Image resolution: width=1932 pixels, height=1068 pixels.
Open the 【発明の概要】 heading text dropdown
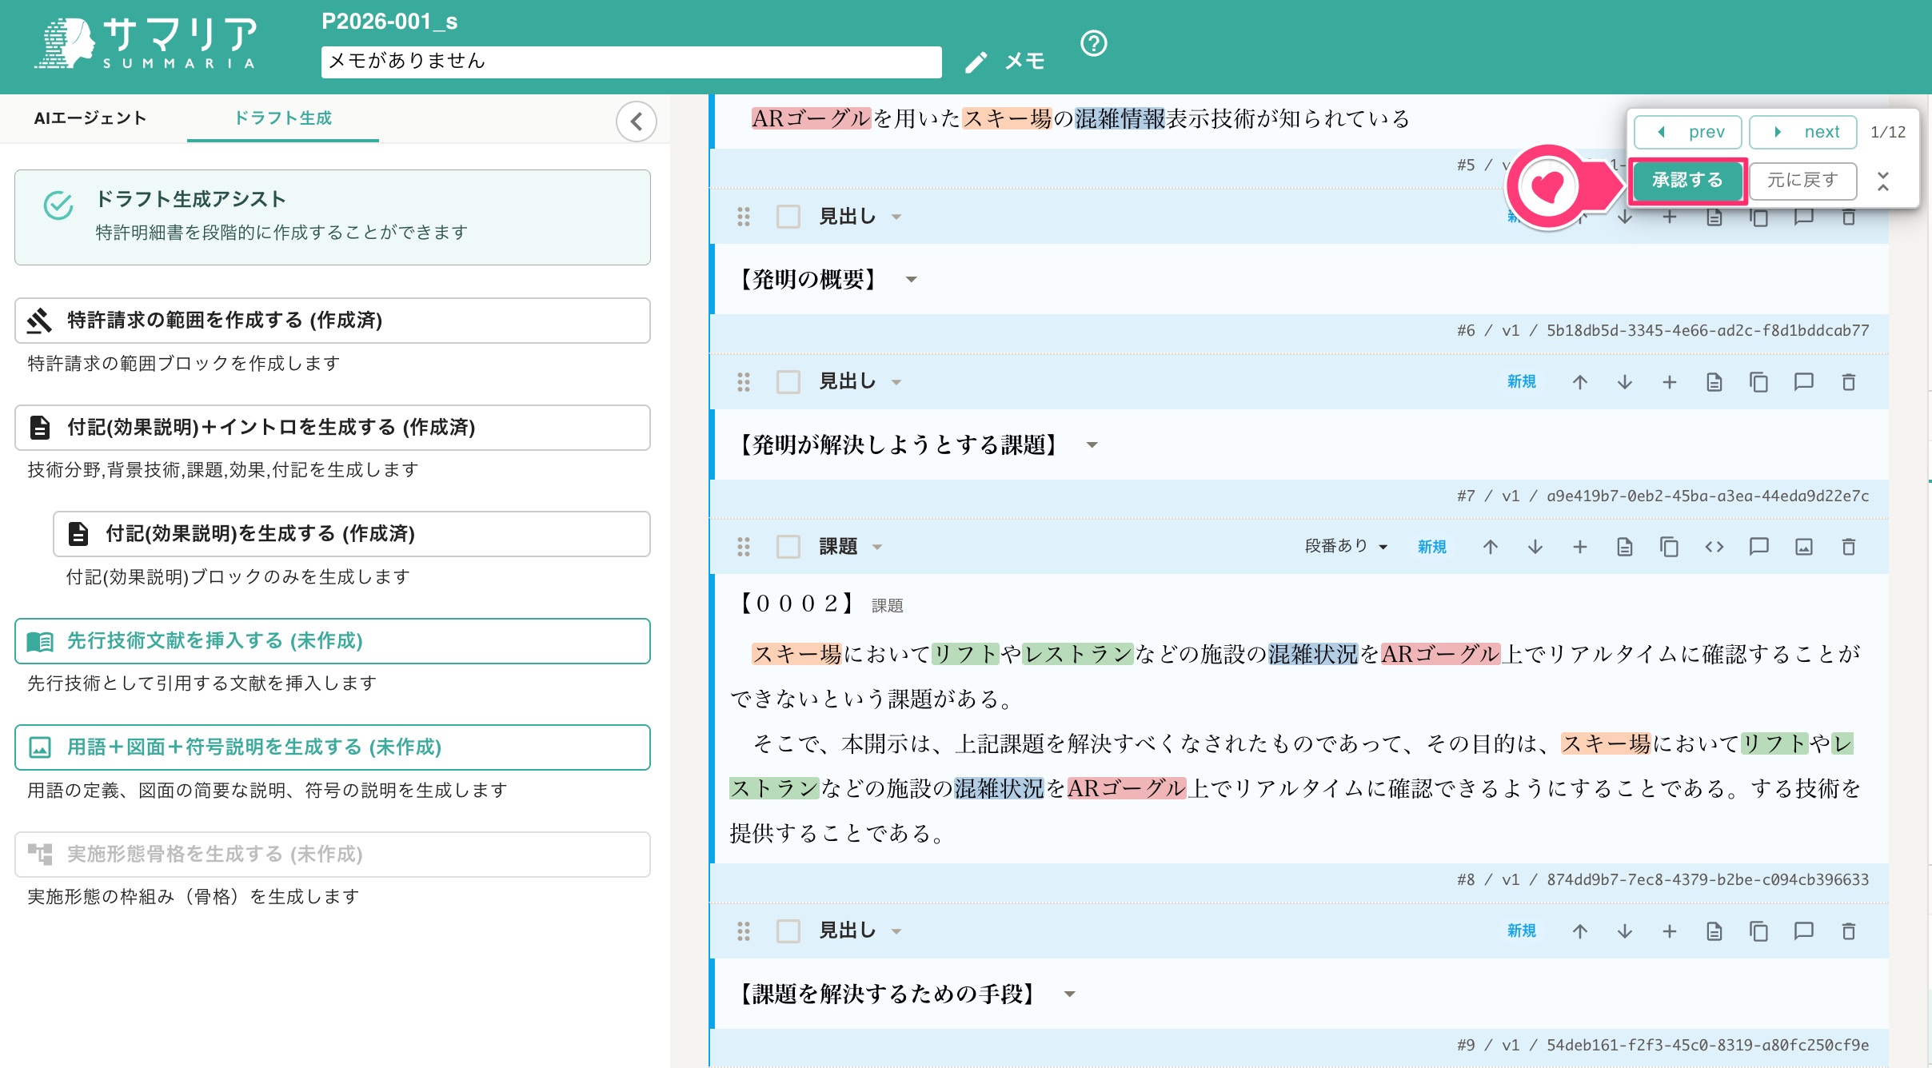click(x=911, y=280)
